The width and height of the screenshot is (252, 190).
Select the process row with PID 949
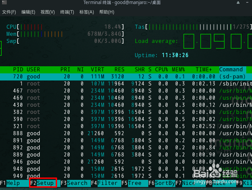point(126,176)
